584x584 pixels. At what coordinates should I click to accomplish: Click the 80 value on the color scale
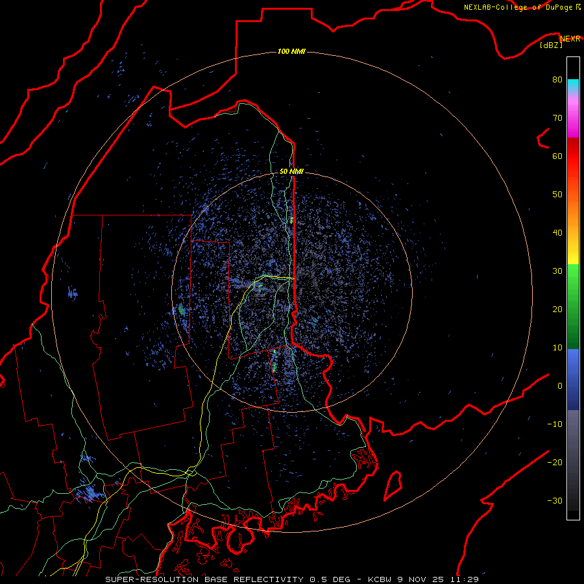pos(557,79)
